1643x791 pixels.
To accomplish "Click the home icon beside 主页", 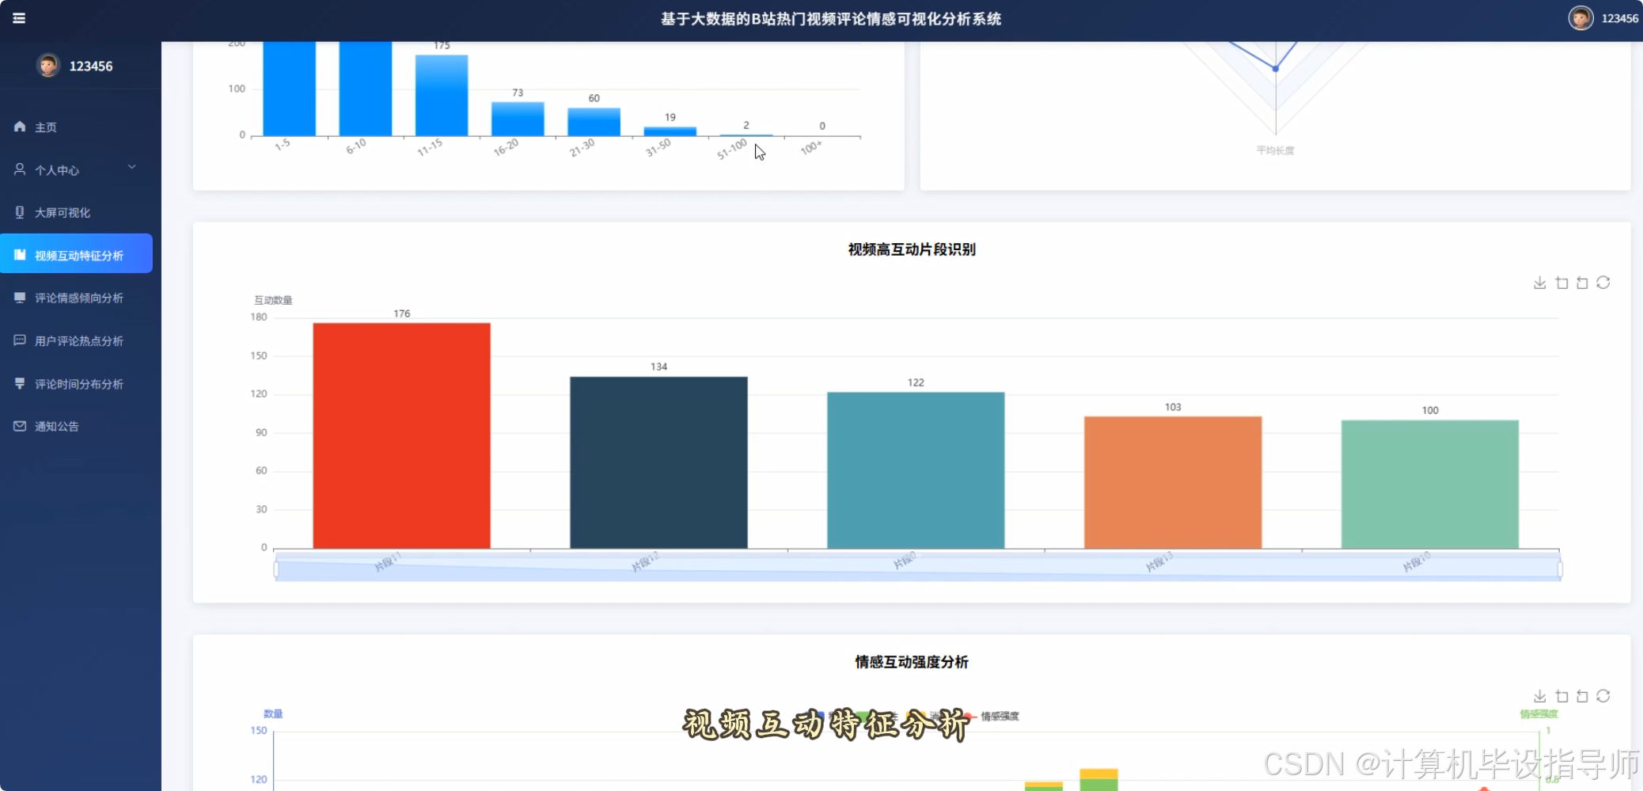I will click(x=17, y=126).
